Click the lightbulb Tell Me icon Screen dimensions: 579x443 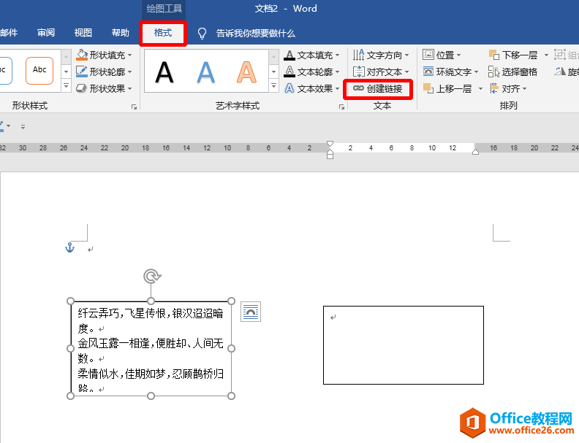click(203, 34)
